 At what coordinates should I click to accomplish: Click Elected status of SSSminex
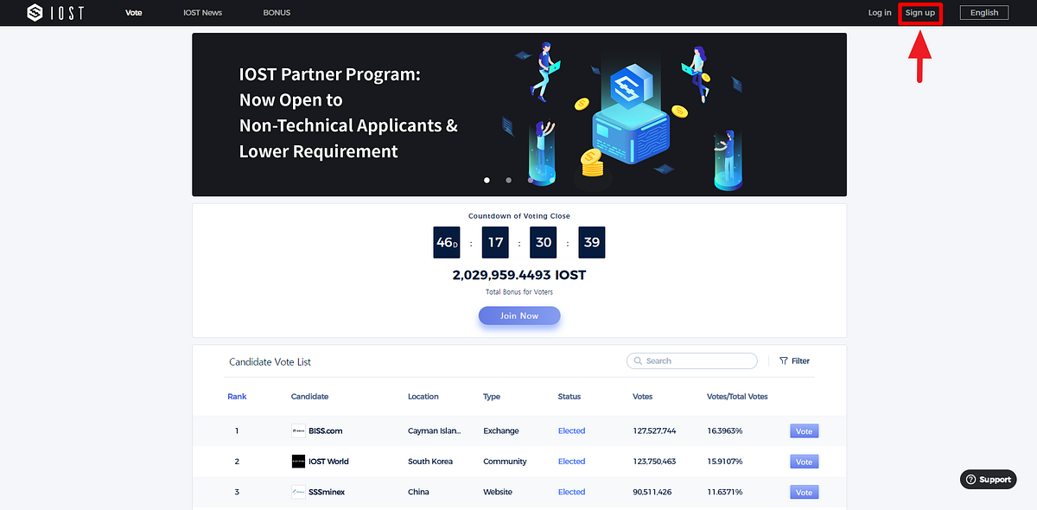tap(571, 492)
